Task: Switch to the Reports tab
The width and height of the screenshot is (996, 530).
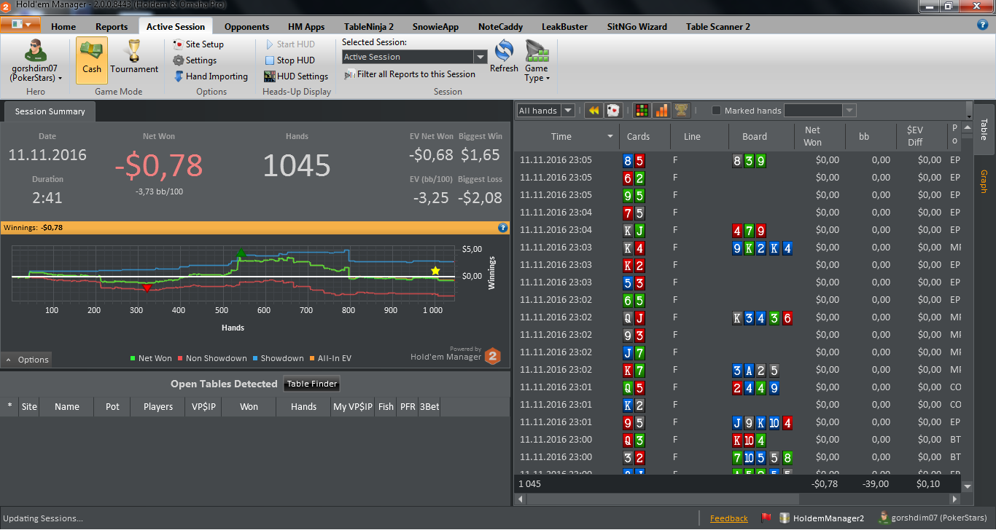Action: click(x=112, y=27)
